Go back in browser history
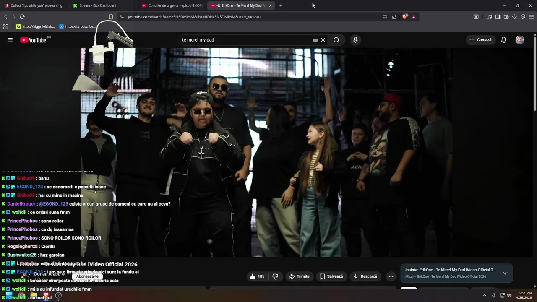The image size is (537, 302). [5, 17]
